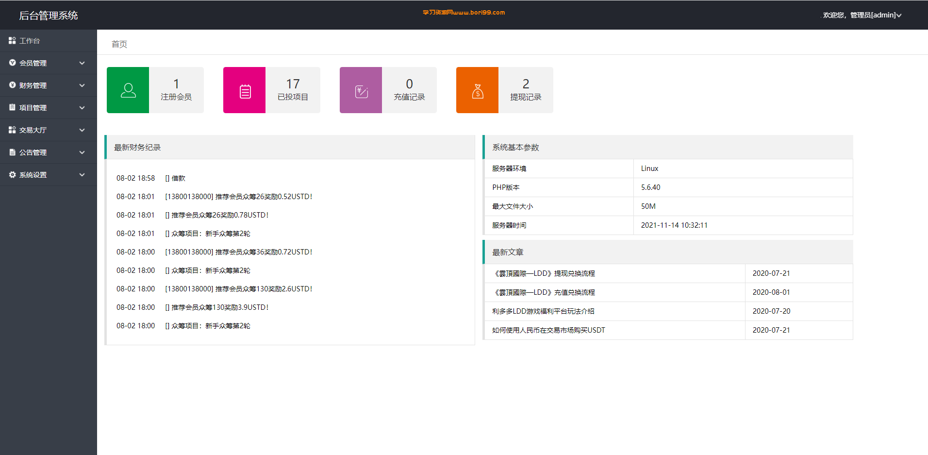This screenshot has width=928, height=455.
Task: Select record 推荐会员众筹36奖励0.72USTD
Action: (x=215, y=252)
